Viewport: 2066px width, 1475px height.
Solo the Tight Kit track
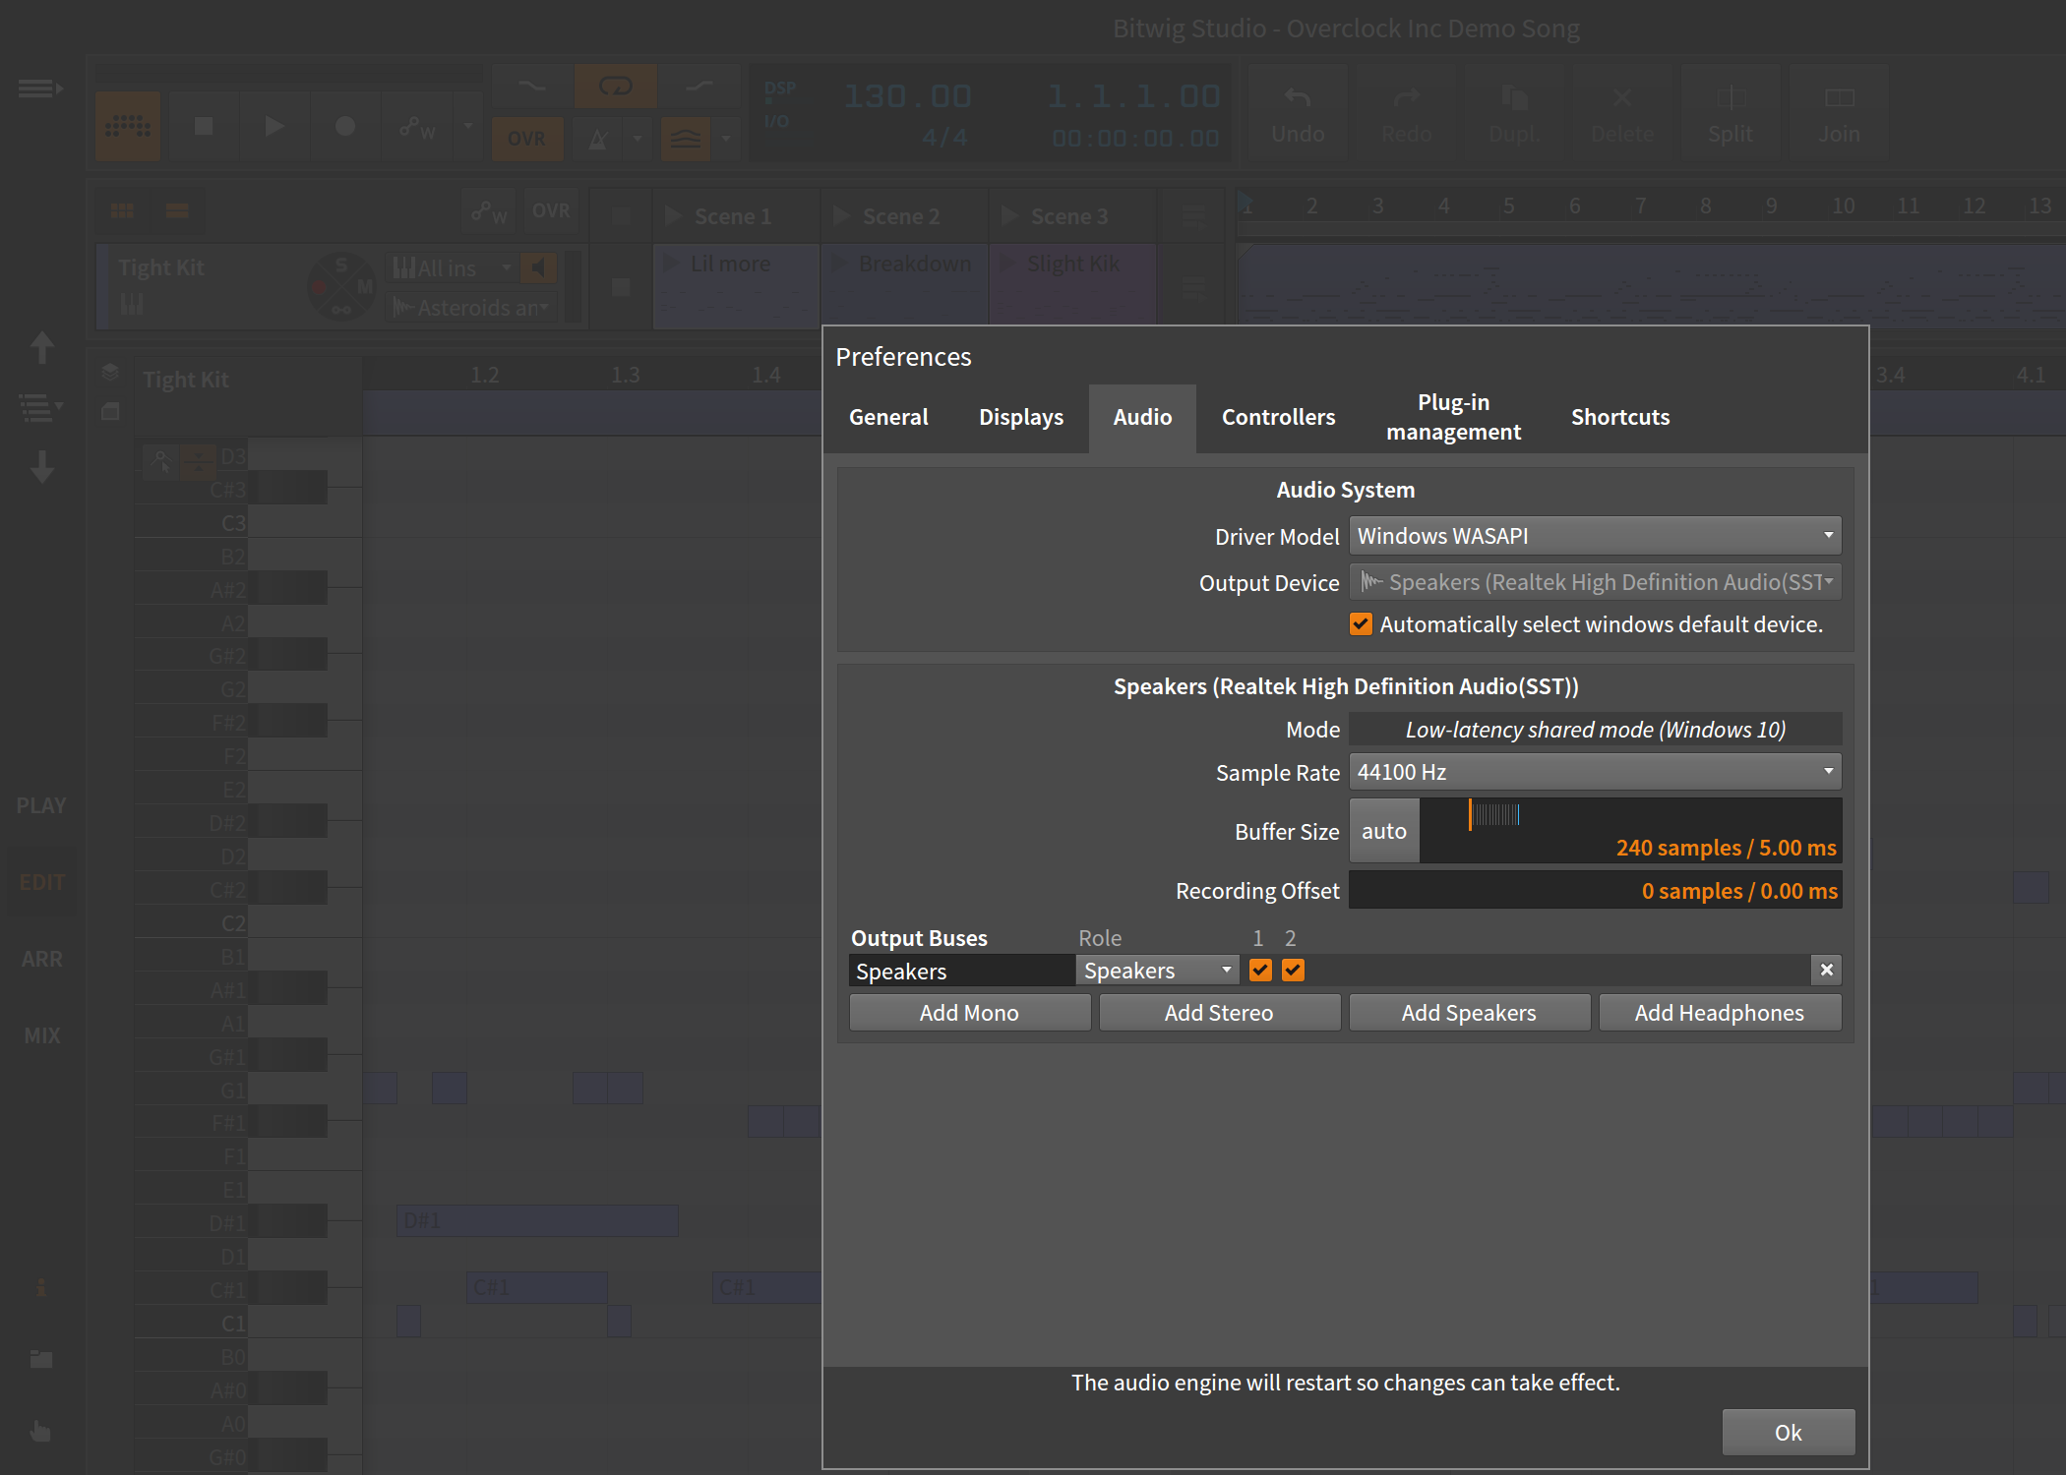(x=341, y=265)
